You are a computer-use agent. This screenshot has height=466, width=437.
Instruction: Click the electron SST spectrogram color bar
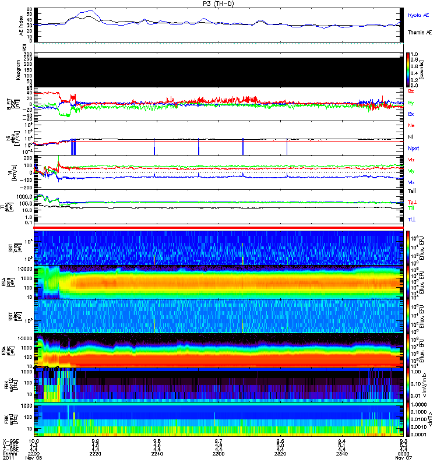[x=408, y=316]
